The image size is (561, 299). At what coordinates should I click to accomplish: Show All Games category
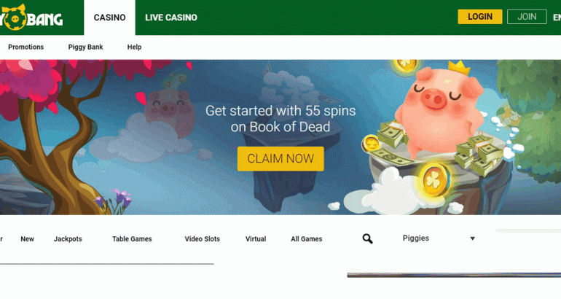(307, 239)
